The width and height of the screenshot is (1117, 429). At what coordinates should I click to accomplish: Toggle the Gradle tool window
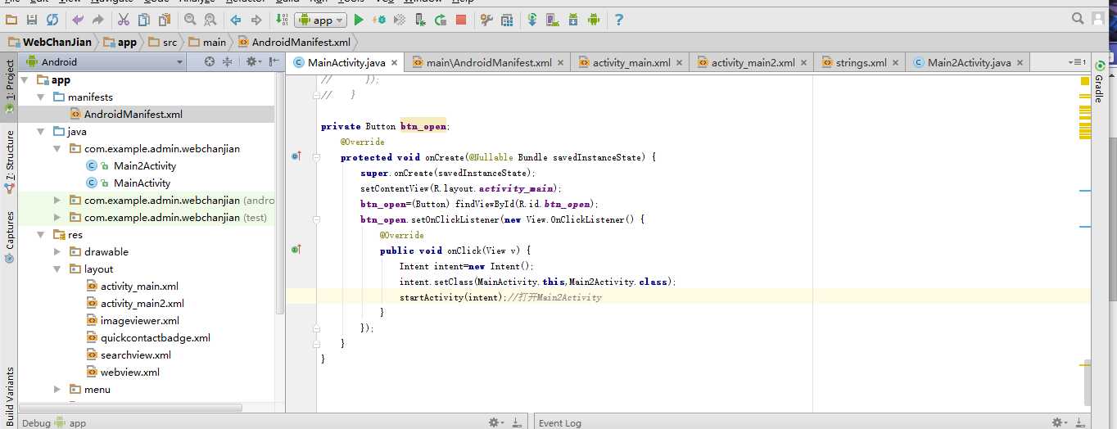click(1099, 83)
